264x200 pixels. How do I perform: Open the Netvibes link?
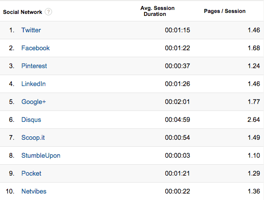point(34,192)
